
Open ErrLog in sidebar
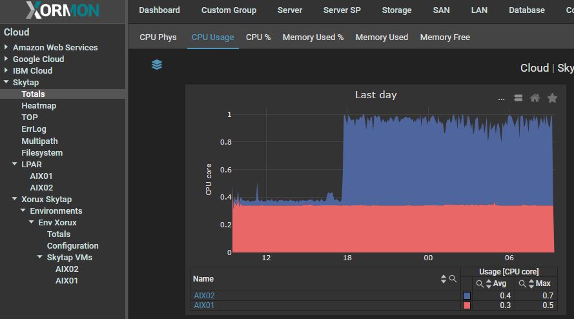pyautogui.click(x=34, y=129)
